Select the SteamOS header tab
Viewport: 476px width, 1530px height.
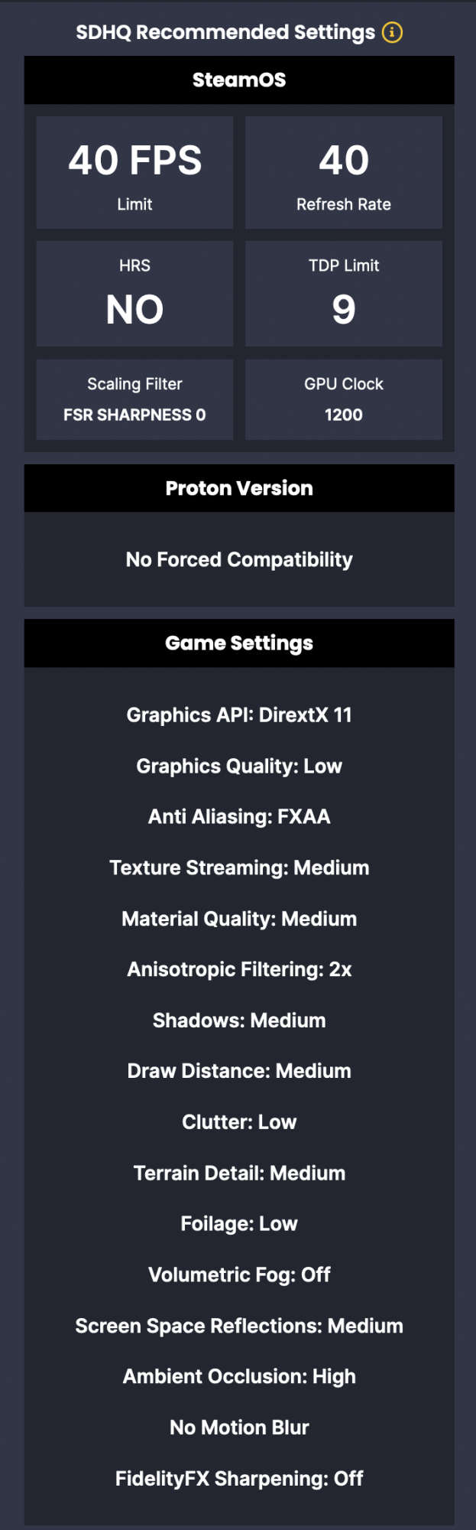pyautogui.click(x=239, y=80)
